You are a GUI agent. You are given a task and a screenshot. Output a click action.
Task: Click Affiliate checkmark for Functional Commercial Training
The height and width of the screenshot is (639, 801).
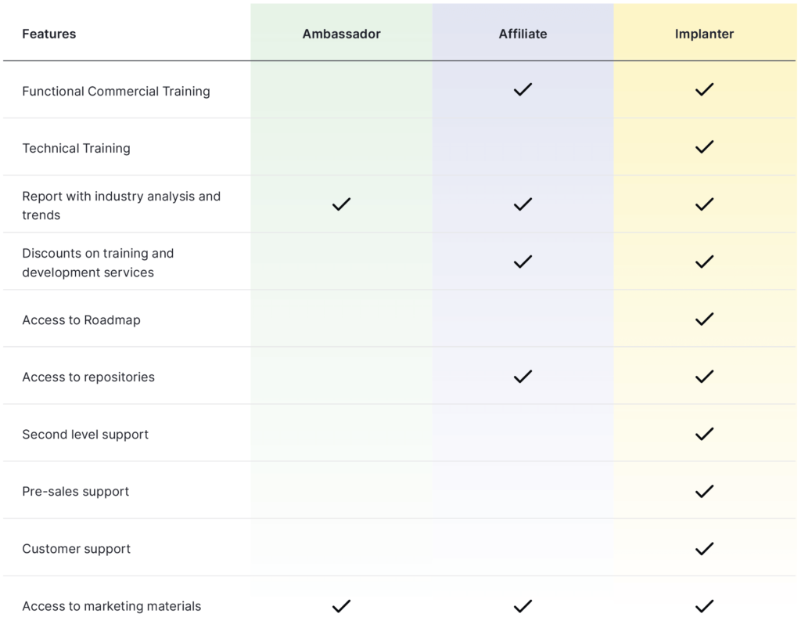(523, 89)
